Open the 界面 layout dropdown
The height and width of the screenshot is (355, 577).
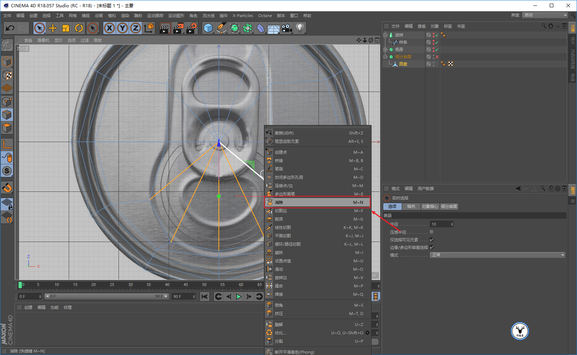coord(545,15)
